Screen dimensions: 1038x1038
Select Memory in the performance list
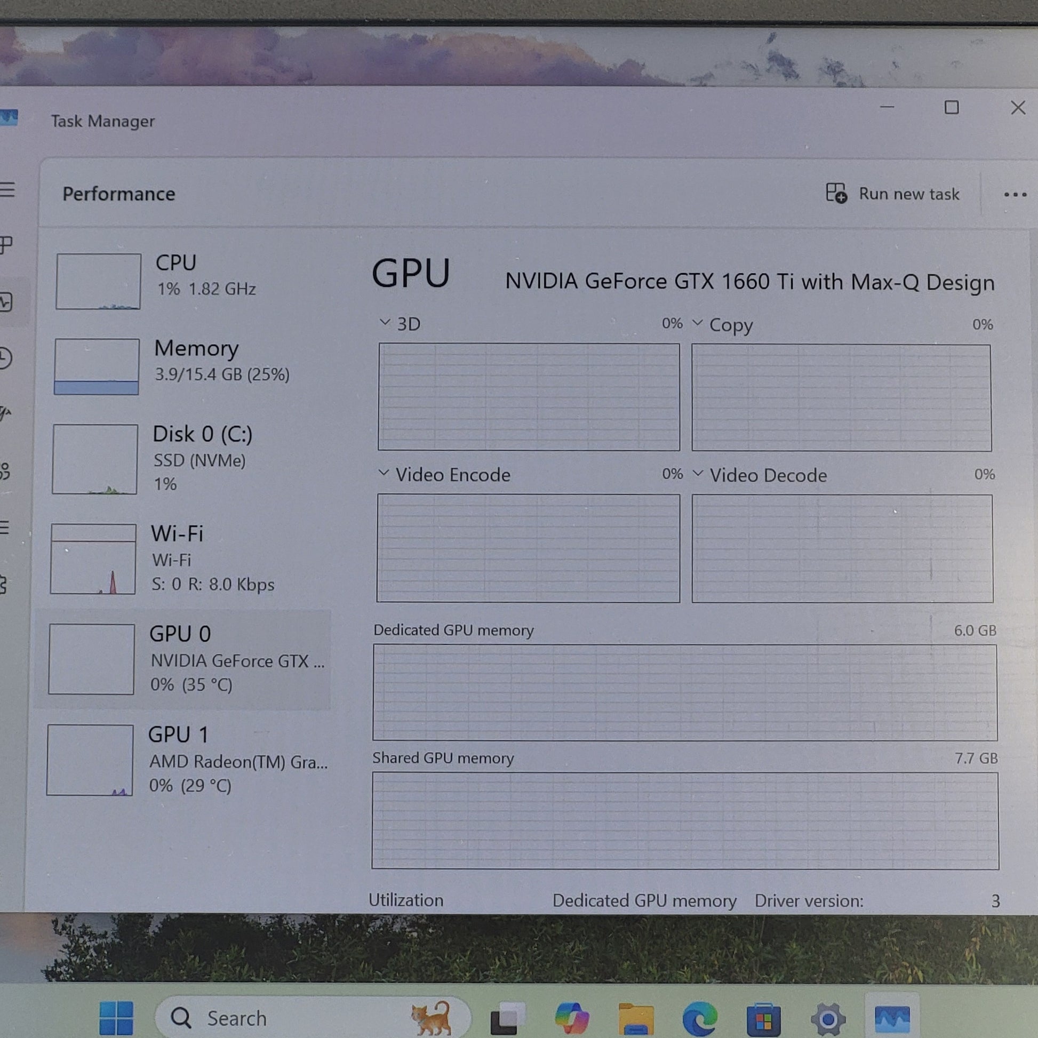pos(182,366)
